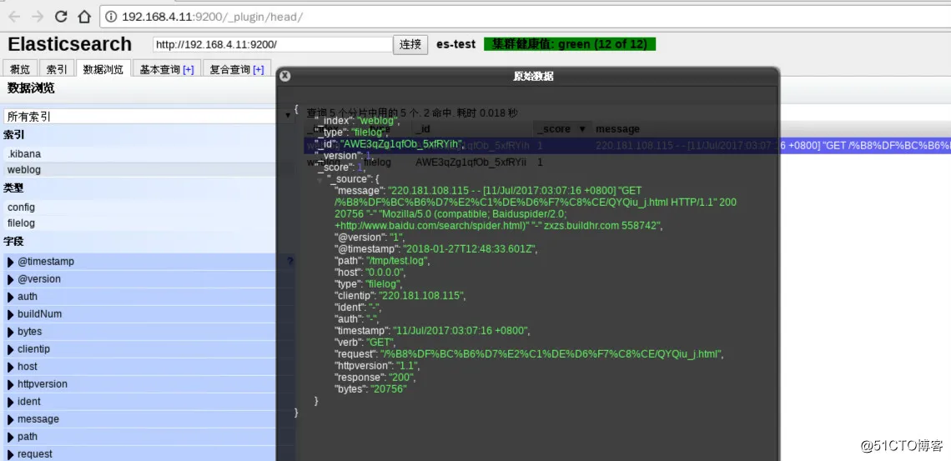Select the highlighted row's GET message cell
The width and height of the screenshot is (951, 461).
point(773,145)
